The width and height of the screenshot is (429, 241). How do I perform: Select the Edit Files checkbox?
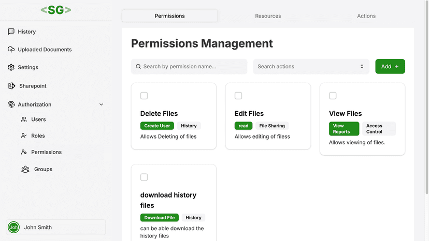(238, 96)
